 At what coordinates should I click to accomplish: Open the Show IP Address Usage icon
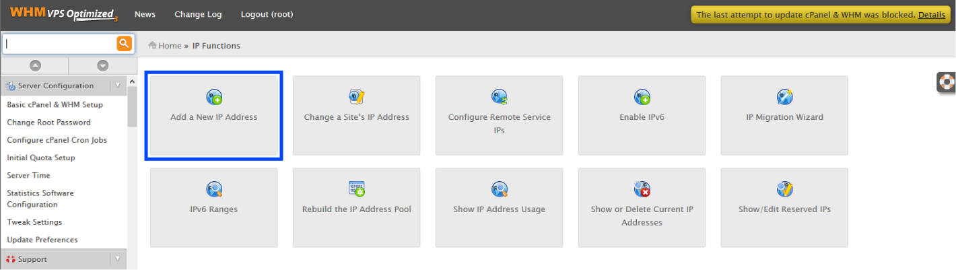coord(500,189)
